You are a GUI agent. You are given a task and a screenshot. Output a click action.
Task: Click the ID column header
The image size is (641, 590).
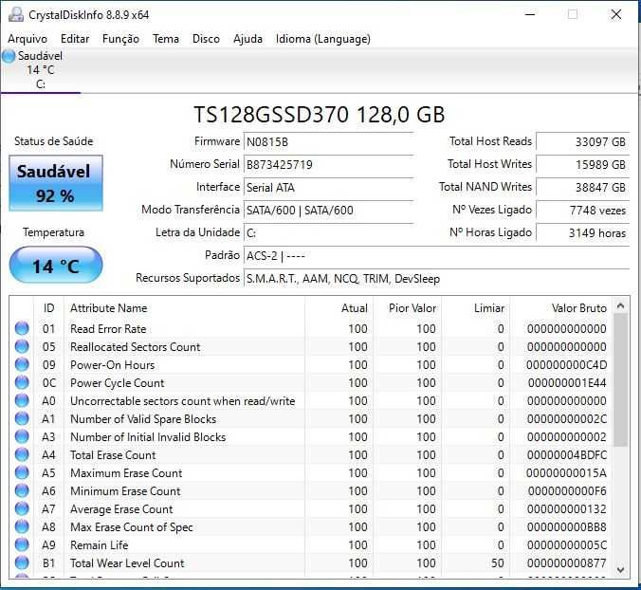(x=48, y=308)
